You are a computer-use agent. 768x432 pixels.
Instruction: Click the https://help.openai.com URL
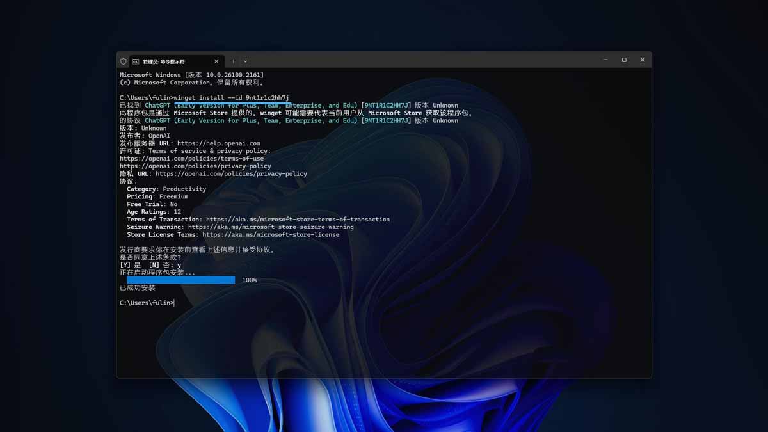[219, 143]
